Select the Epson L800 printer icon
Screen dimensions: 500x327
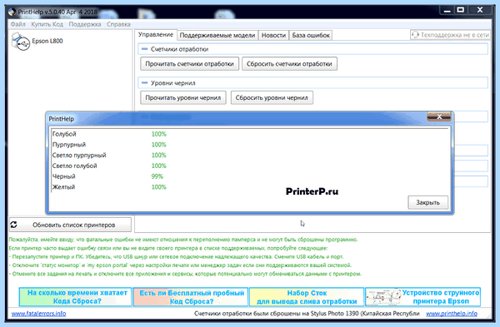(x=20, y=42)
